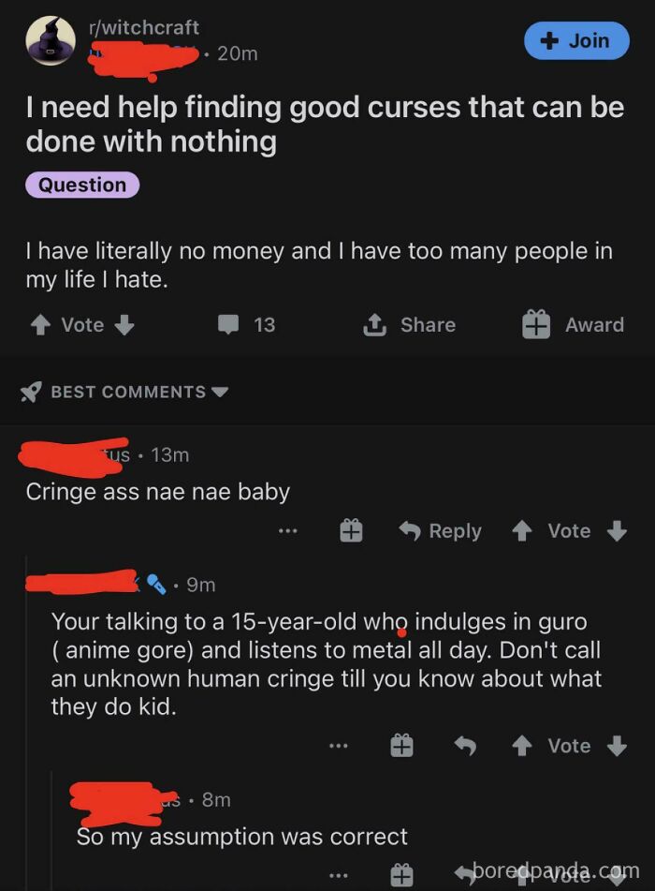Open the overflow menu on the first comment

tap(288, 531)
